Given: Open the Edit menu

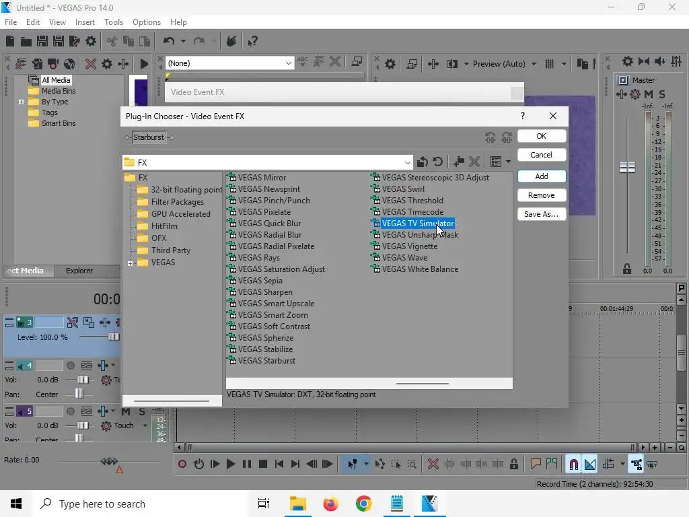Looking at the screenshot, I should click(x=32, y=22).
